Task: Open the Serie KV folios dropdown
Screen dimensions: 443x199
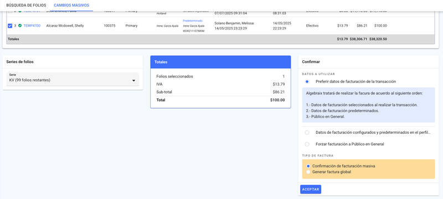Action: pyautogui.click(x=73, y=79)
